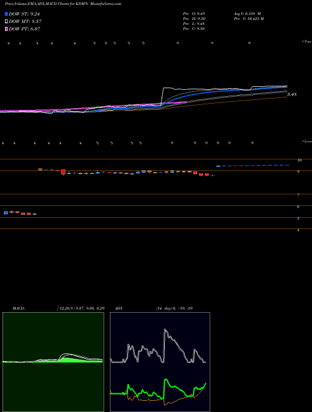Click the ADX parameters '(14 day) 0, +39, -39'
Viewport: 312px width, 412px height.
tap(174, 308)
